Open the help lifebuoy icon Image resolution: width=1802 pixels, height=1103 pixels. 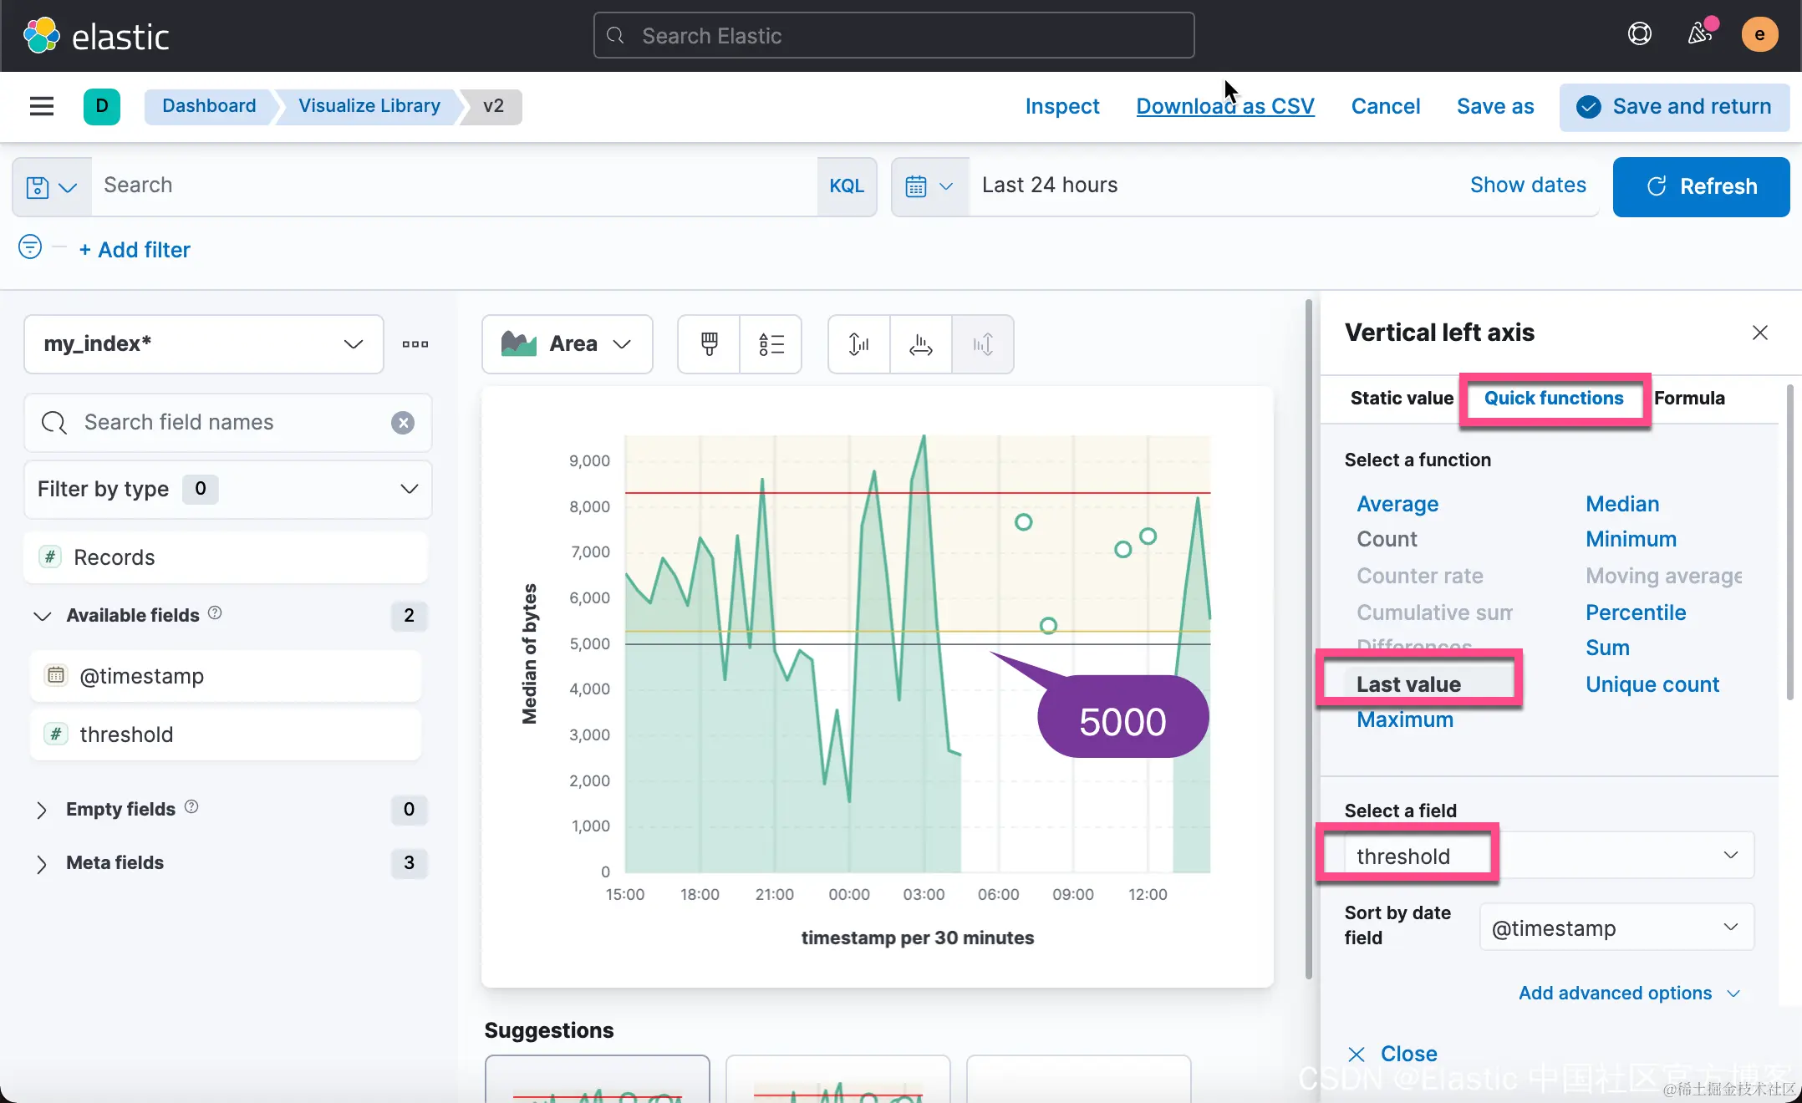pos(1639,34)
